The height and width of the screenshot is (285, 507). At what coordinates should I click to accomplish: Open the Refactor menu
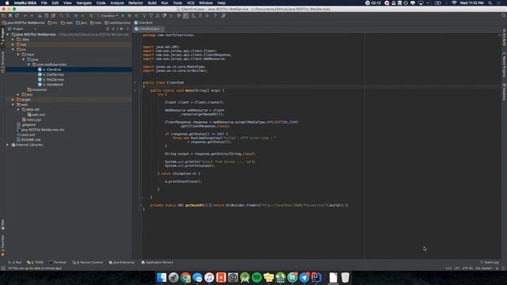[135, 3]
